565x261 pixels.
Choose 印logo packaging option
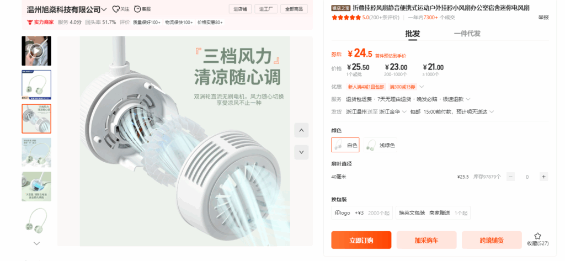click(x=362, y=212)
